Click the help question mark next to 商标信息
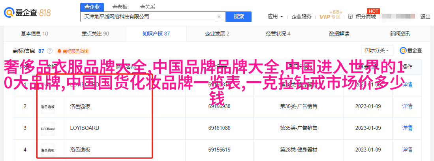Viewport: 434px width, 161px height. [x=49, y=51]
